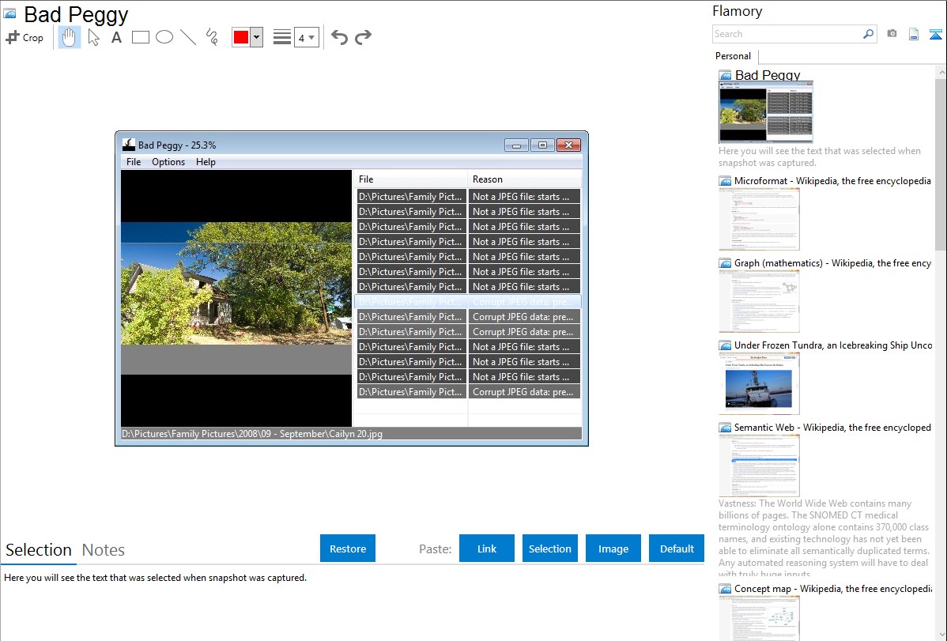Click the Paste Link button
947x641 pixels.
tap(486, 549)
